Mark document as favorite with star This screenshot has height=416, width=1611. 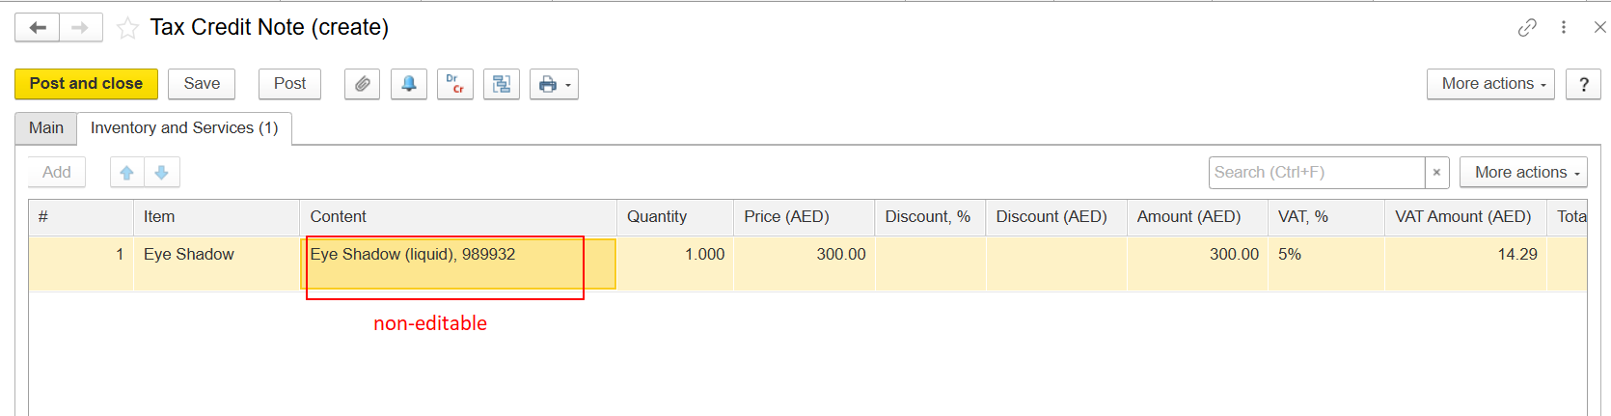coord(127,28)
